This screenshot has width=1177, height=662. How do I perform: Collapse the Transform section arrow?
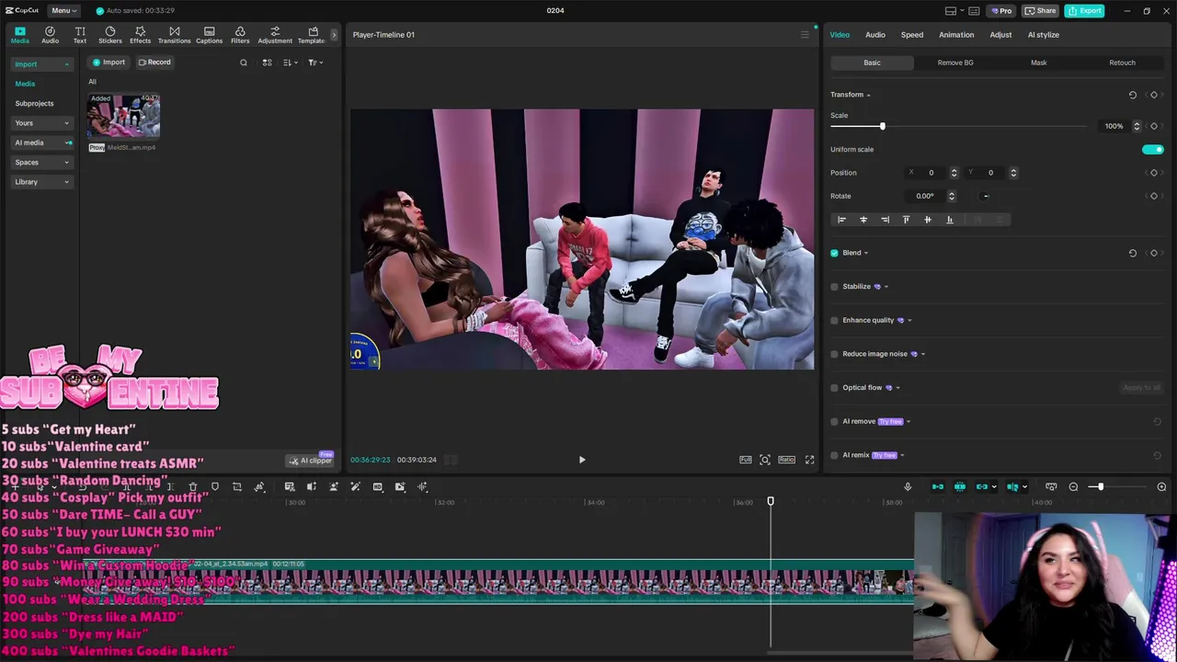[868, 95]
